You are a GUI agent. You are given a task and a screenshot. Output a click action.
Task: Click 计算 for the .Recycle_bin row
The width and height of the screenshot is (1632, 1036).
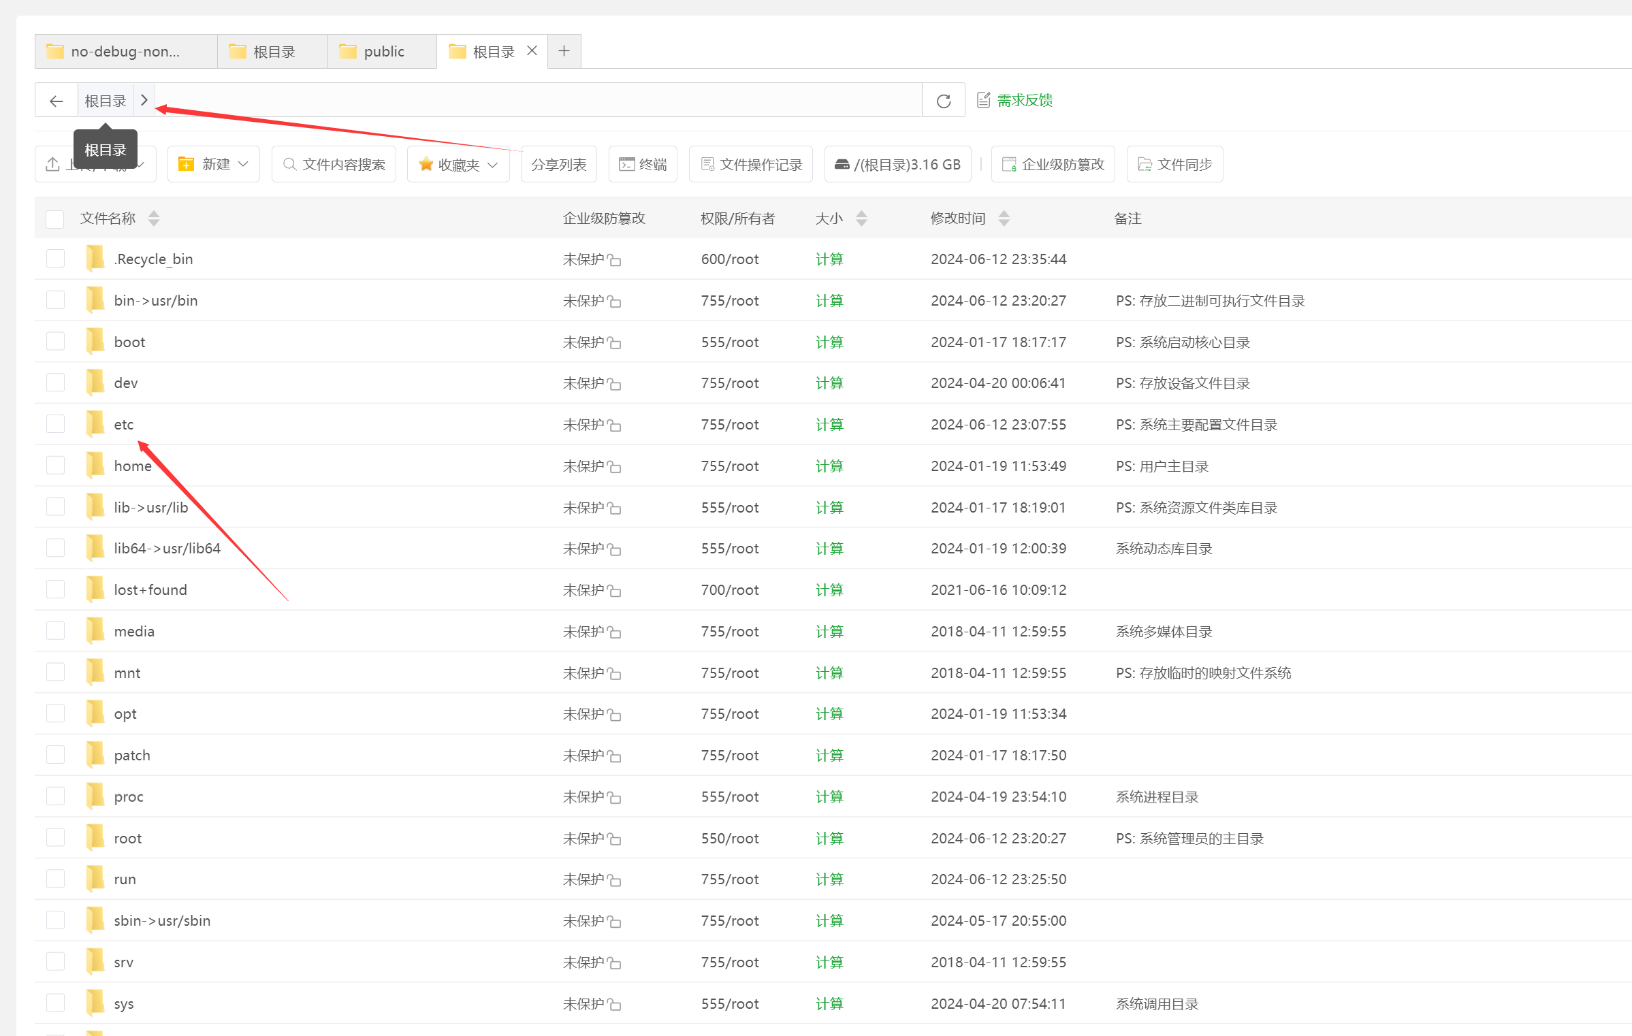[829, 259]
